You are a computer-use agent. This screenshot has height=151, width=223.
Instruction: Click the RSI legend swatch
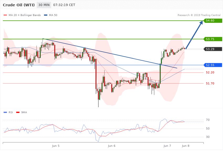5,112
